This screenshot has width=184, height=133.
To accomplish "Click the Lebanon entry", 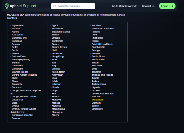I will (x=56, y=84).
